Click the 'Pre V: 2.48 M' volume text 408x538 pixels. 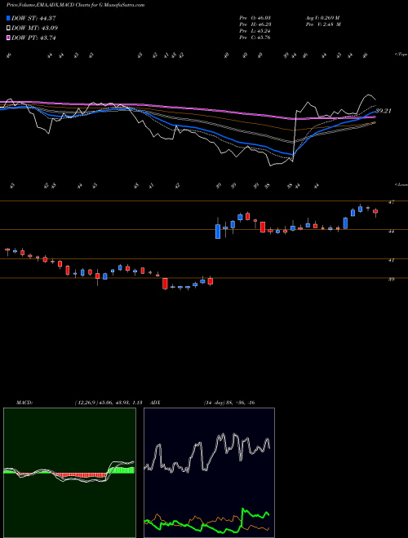click(x=322, y=24)
